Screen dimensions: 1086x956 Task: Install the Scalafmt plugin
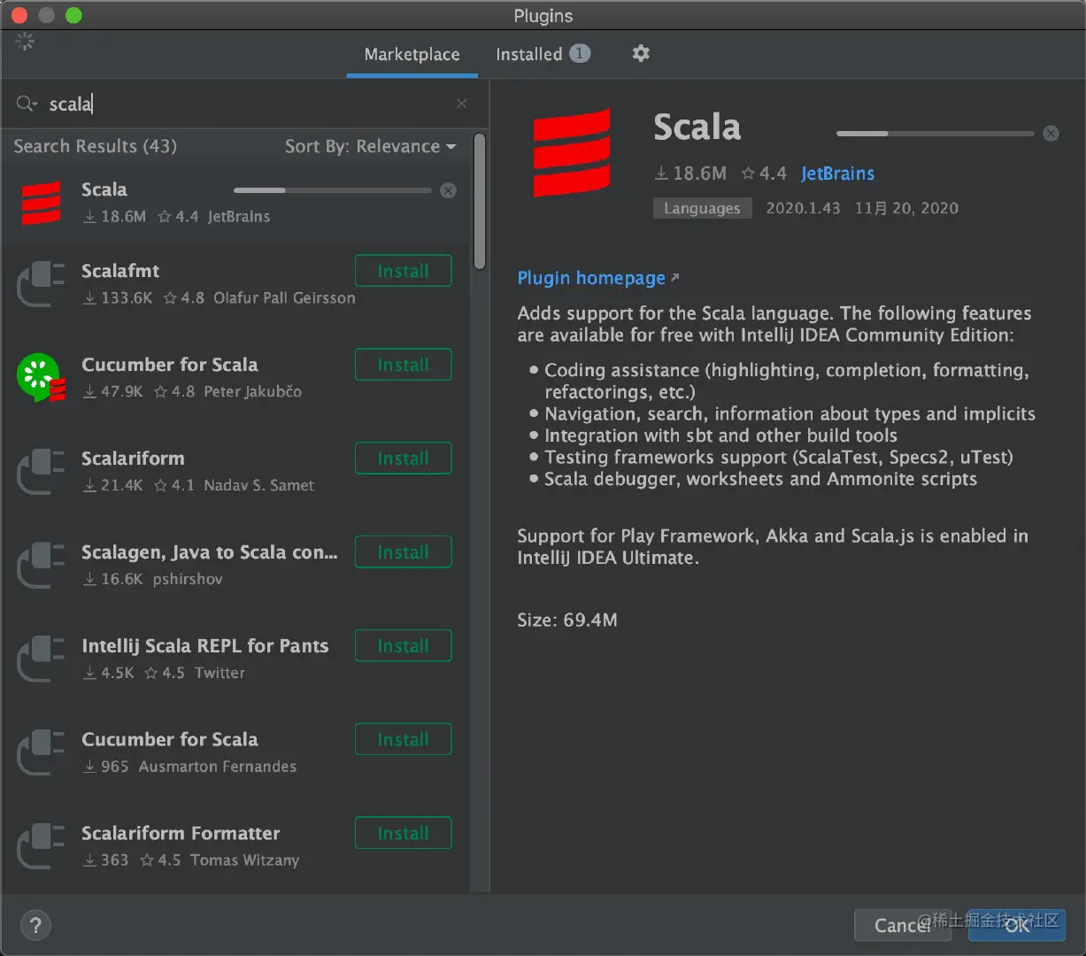pos(404,271)
